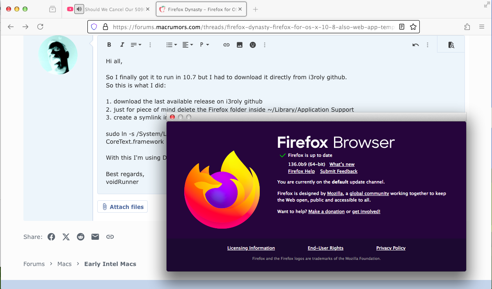Toggle bold formatting in editor
The height and width of the screenshot is (289, 492).
[x=109, y=45]
